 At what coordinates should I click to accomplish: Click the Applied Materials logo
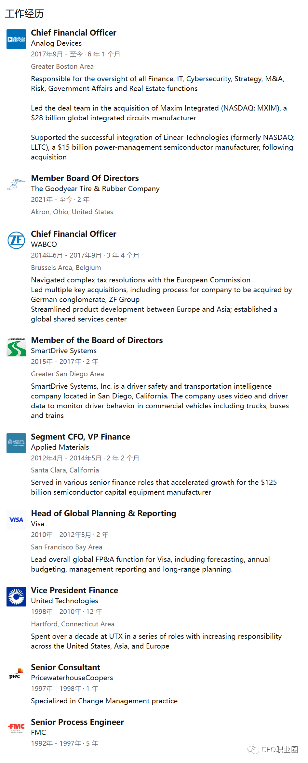(x=16, y=443)
